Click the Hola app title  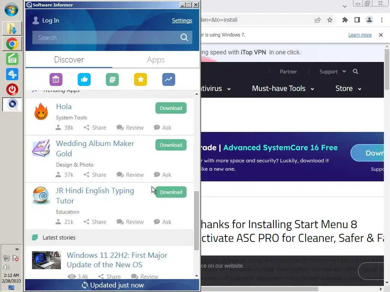(64, 106)
